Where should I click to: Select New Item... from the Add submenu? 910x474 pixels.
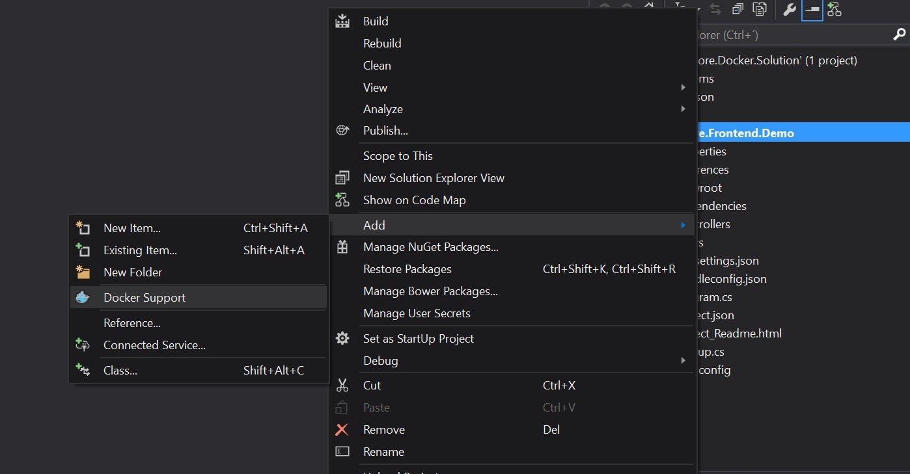[132, 228]
